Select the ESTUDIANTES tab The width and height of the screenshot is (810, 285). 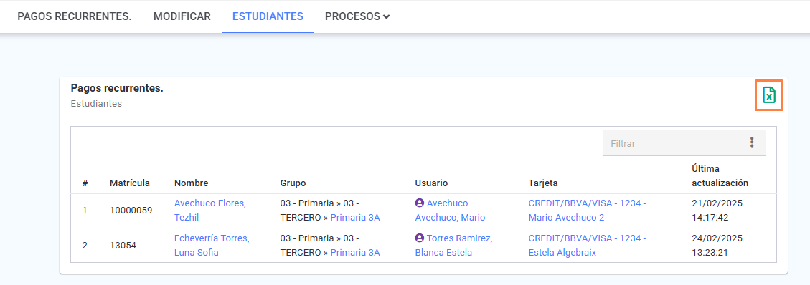pyautogui.click(x=268, y=16)
